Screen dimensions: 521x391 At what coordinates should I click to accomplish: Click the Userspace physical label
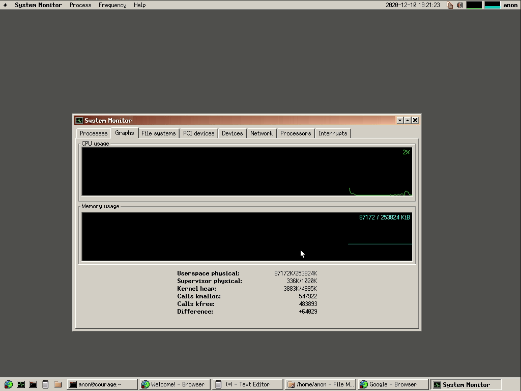click(208, 273)
